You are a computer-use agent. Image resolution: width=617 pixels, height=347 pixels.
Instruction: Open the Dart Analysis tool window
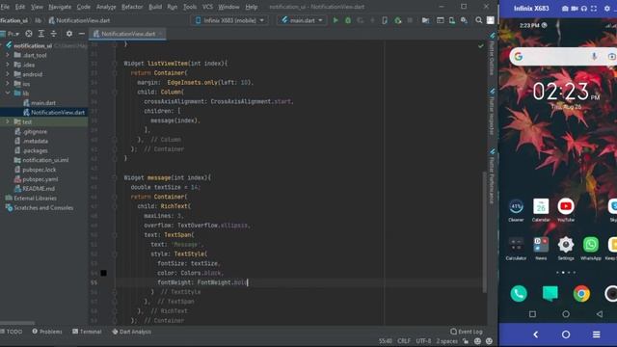pyautogui.click(x=131, y=332)
